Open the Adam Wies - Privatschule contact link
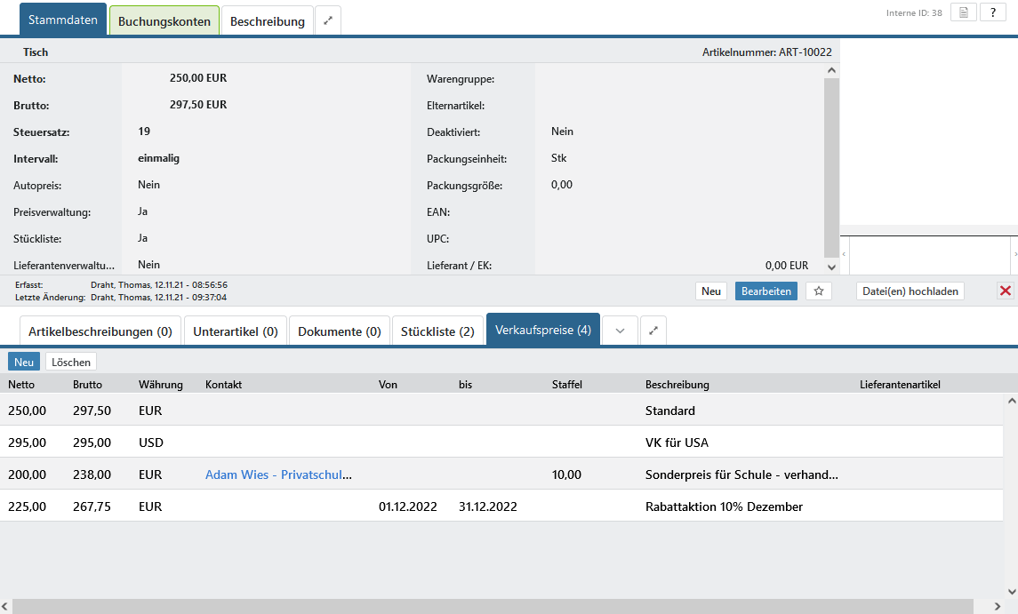This screenshot has height=614, width=1018. [x=278, y=474]
